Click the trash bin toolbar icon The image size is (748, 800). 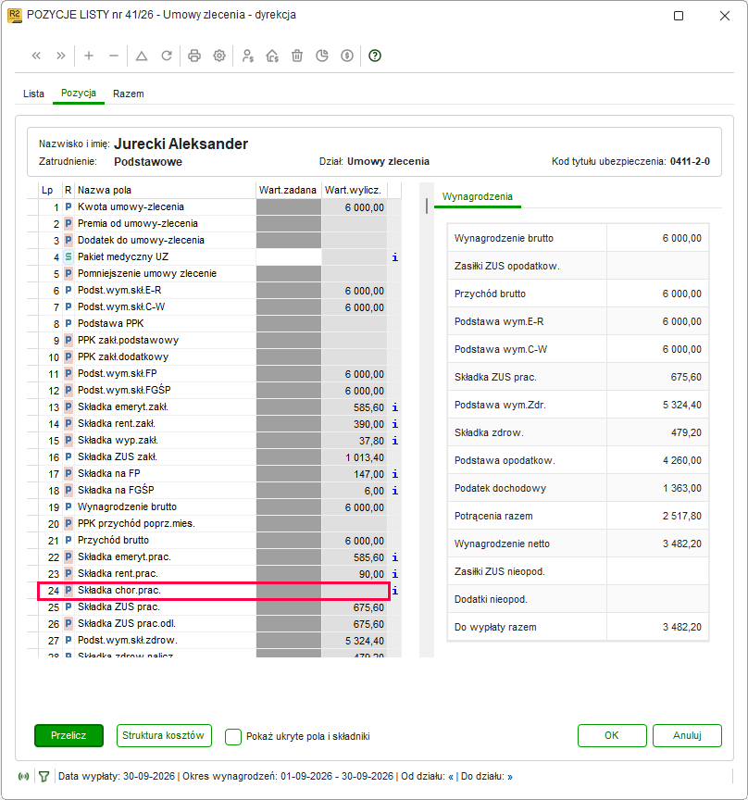pos(297,56)
